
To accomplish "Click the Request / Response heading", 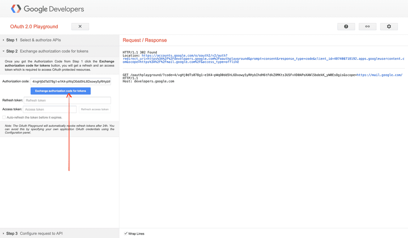I will (144, 40).
